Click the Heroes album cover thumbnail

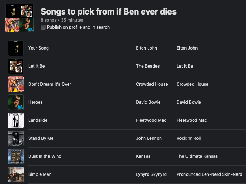pyautogui.click(x=16, y=102)
